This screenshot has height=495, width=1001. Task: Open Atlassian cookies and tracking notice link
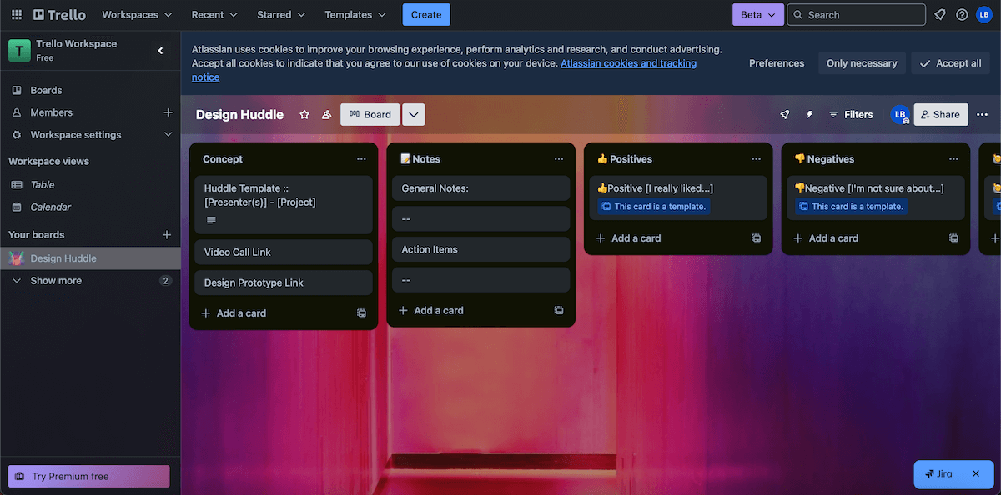(628, 64)
